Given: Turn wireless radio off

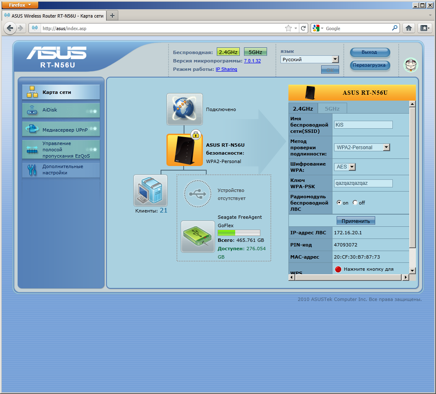Looking at the screenshot, I should click(355, 202).
